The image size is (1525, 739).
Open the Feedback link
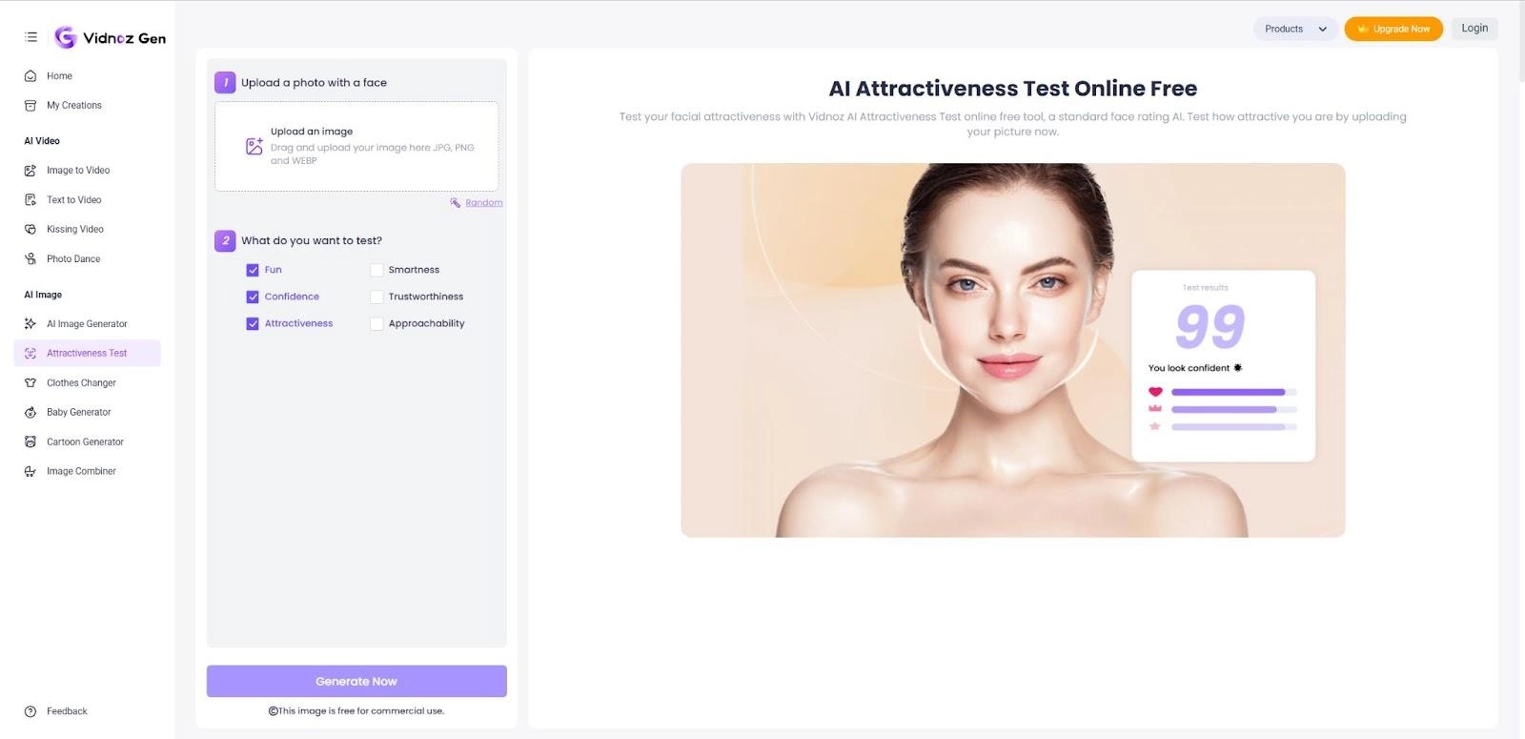point(67,711)
